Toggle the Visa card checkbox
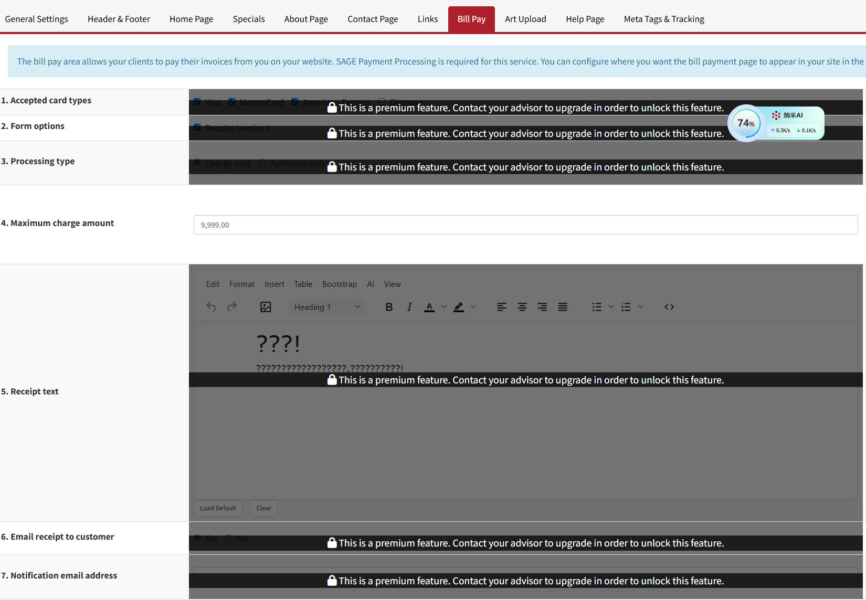 click(x=197, y=102)
